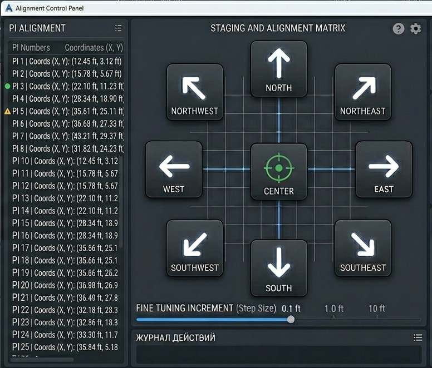The image size is (432, 368).
Task: Select the PI 16 row in the list
Action: 64,236
